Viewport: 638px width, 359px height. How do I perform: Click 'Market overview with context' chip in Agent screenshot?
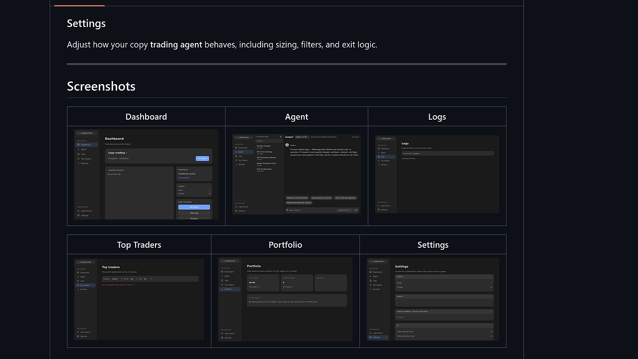coord(299,203)
